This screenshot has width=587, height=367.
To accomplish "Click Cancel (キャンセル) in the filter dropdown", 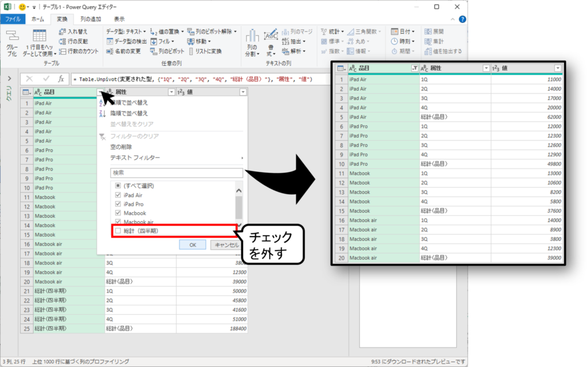I will [226, 244].
